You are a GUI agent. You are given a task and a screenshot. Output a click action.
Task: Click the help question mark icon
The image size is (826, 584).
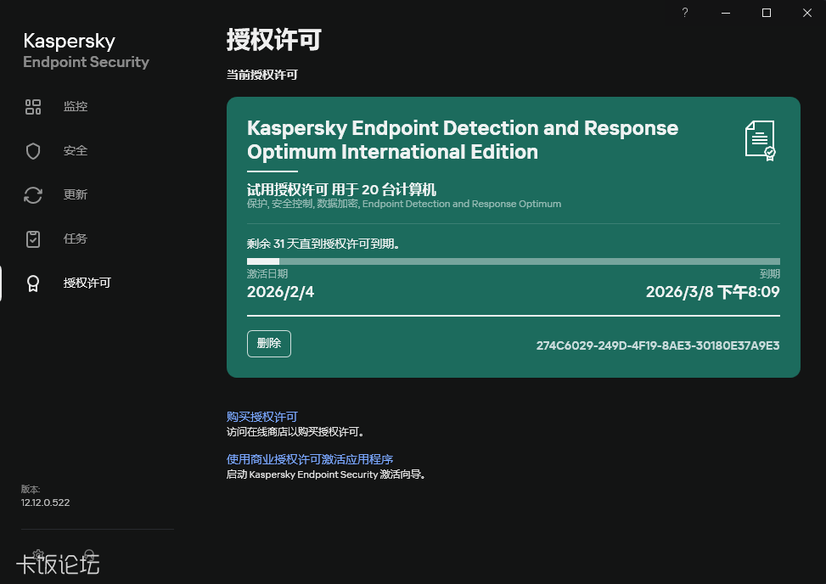[685, 13]
